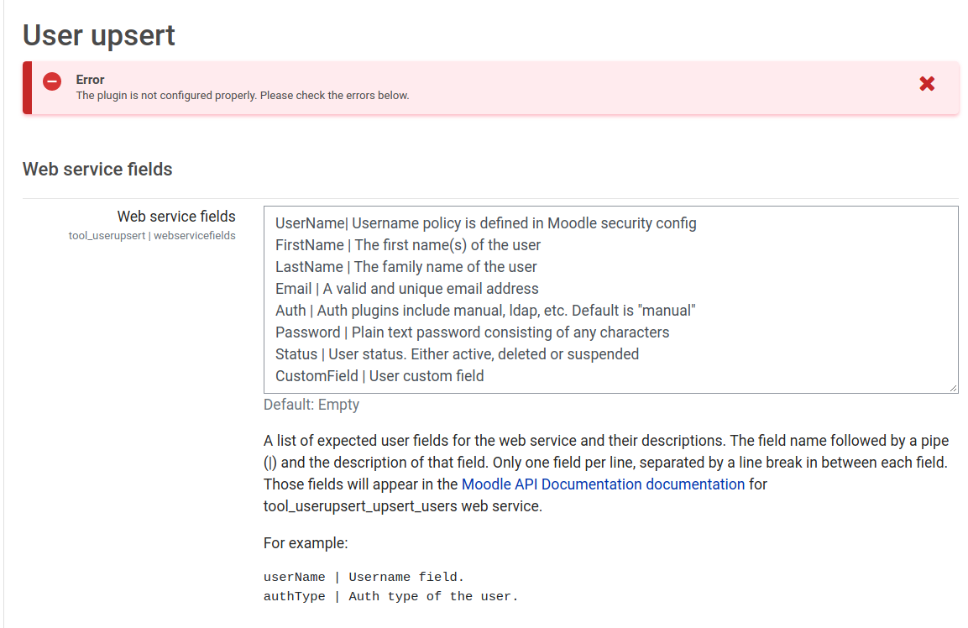Click the Password line in the textarea
Viewport: 968px width, 628px height.
pos(473,332)
